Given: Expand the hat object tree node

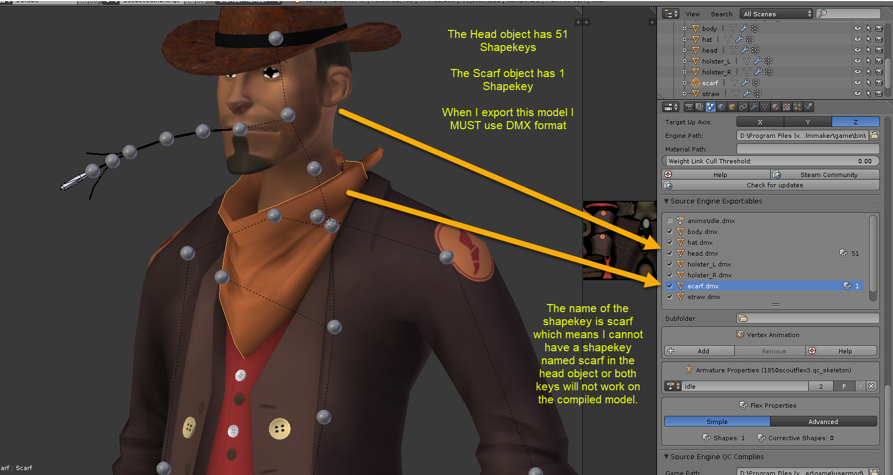Looking at the screenshot, I should pyautogui.click(x=685, y=39).
